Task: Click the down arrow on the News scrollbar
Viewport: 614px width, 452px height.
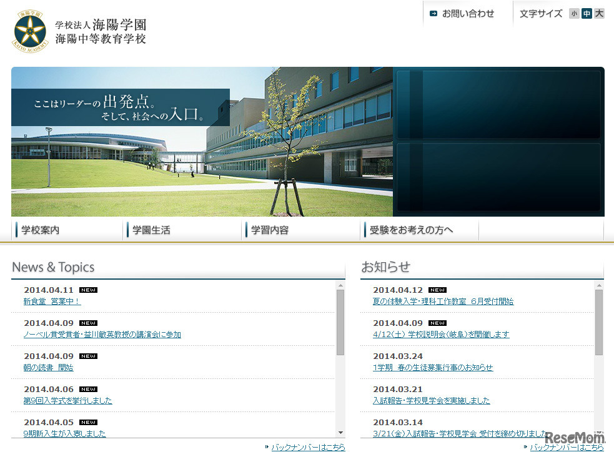Action: point(340,431)
